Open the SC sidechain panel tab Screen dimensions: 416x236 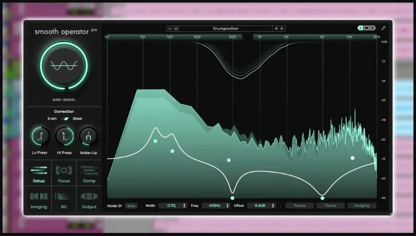pyautogui.click(x=64, y=200)
